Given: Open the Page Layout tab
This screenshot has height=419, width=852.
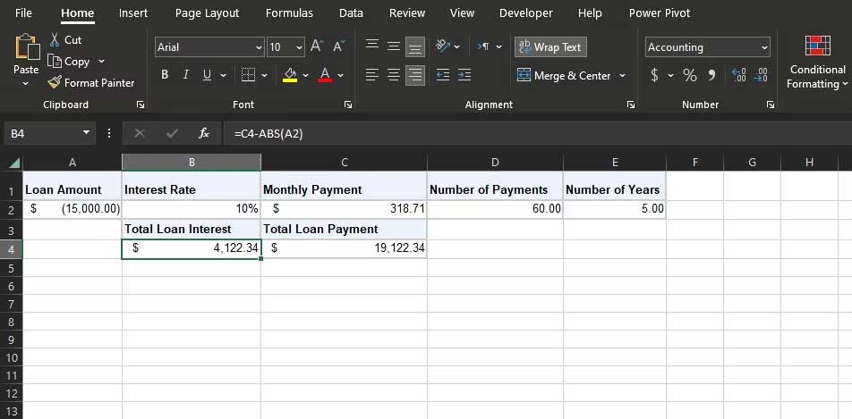Looking at the screenshot, I should point(207,13).
